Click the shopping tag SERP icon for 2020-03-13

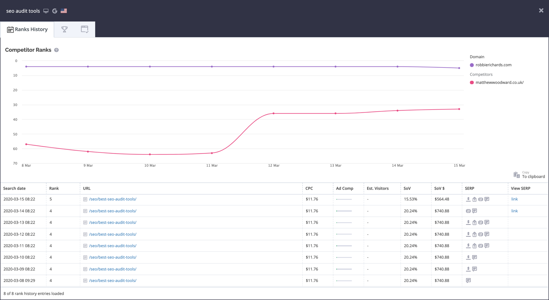(x=474, y=223)
